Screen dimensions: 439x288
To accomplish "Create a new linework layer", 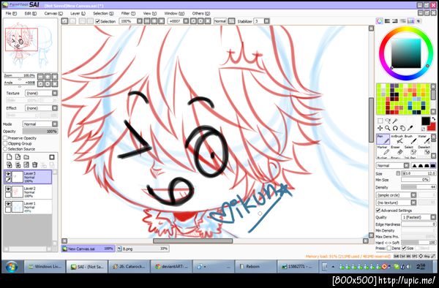I will click(x=18, y=157).
